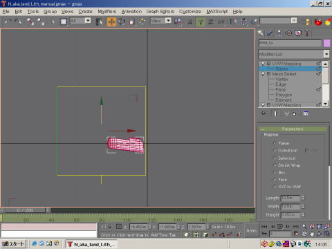
Task: Open the Modifiers menu
Action: (x=107, y=11)
